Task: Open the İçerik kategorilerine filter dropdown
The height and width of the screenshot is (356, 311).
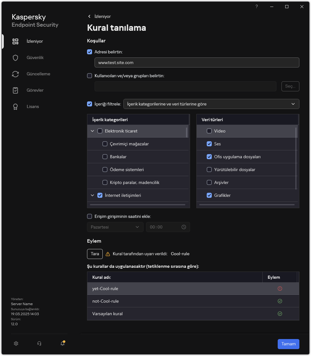Action: 211,104
